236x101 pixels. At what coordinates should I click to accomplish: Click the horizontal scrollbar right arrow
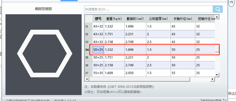213,79
